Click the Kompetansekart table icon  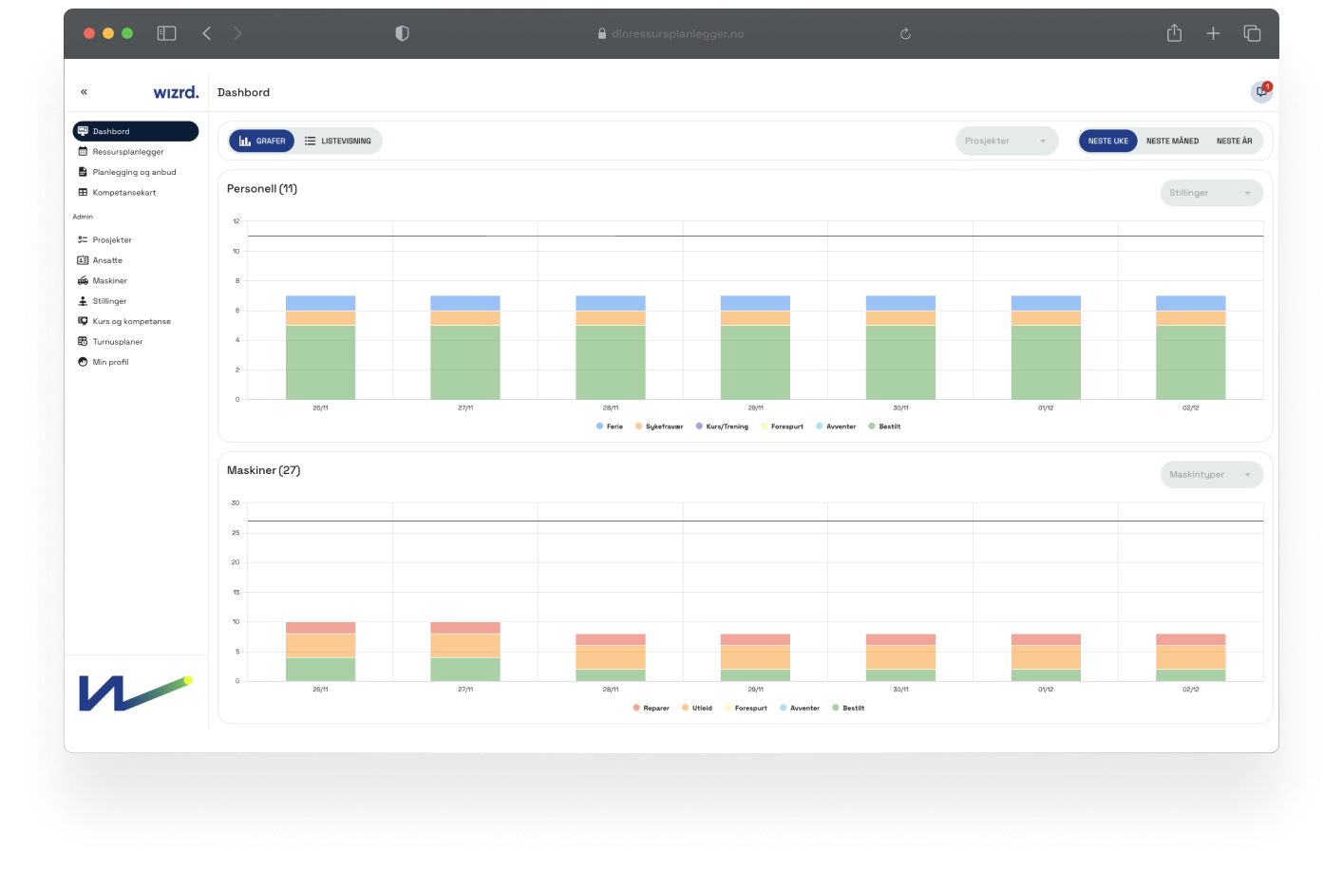(83, 193)
